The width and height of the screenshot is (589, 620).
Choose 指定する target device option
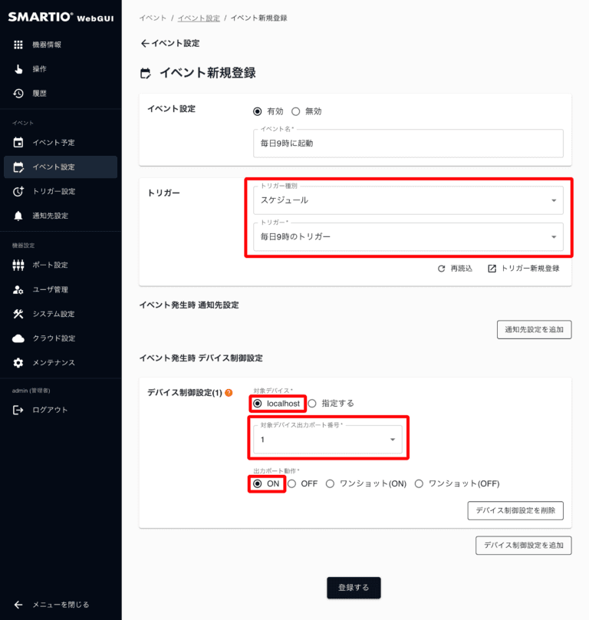312,404
